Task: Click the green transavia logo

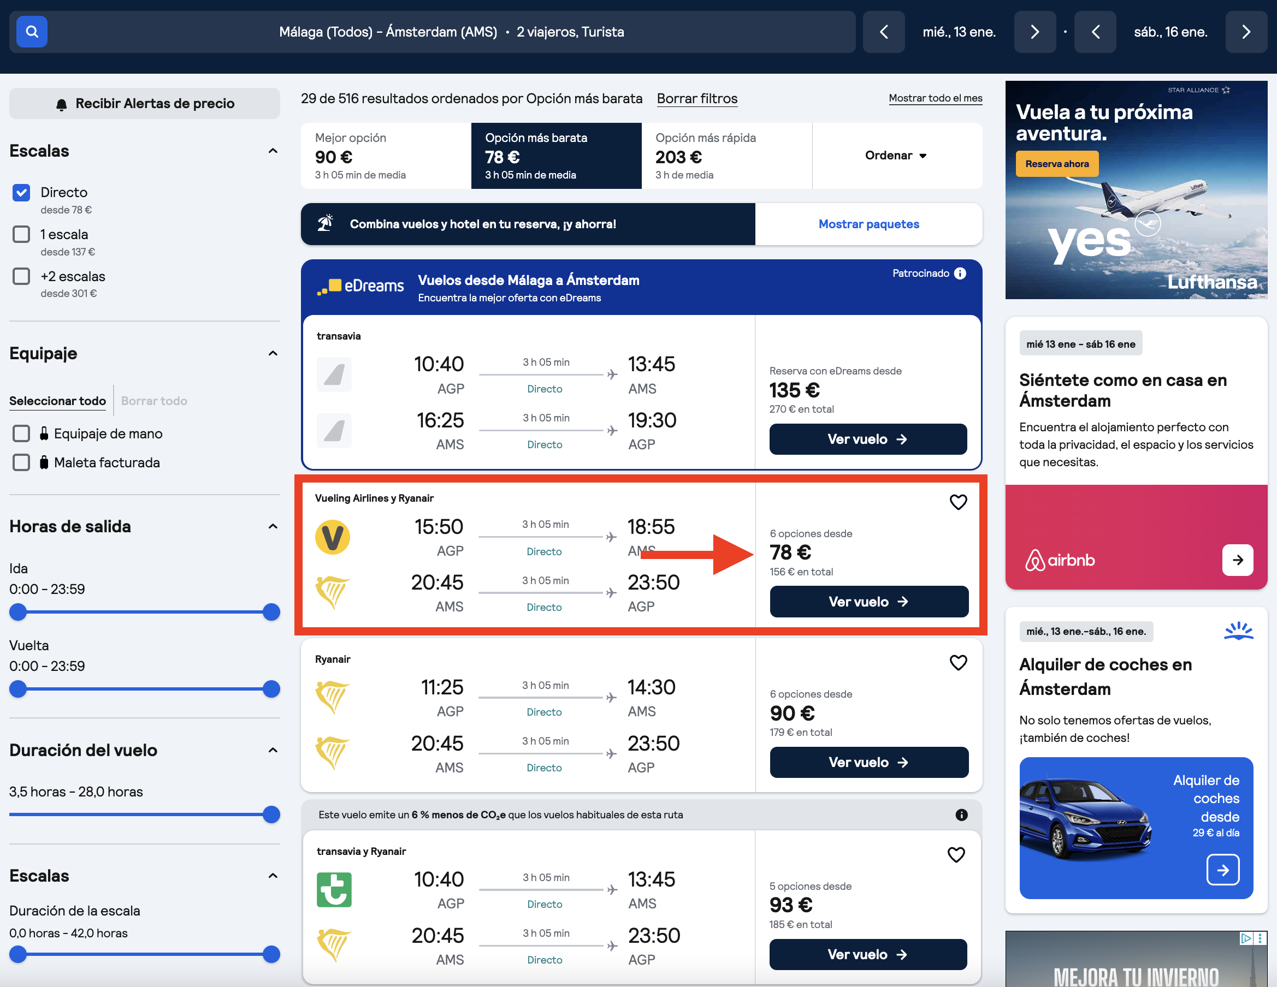Action: pyautogui.click(x=334, y=889)
